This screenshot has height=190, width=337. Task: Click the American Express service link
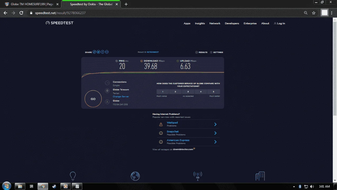pos(178,140)
